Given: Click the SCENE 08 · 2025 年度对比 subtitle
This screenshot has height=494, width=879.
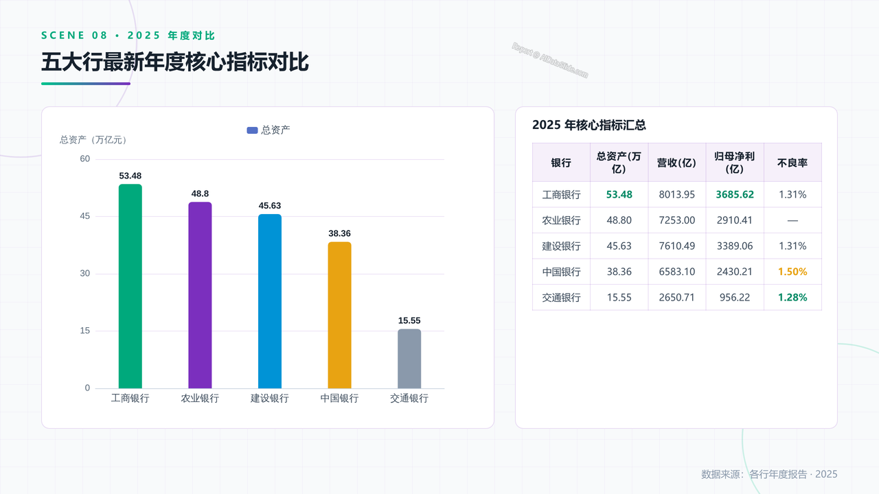Looking at the screenshot, I should click(x=128, y=36).
